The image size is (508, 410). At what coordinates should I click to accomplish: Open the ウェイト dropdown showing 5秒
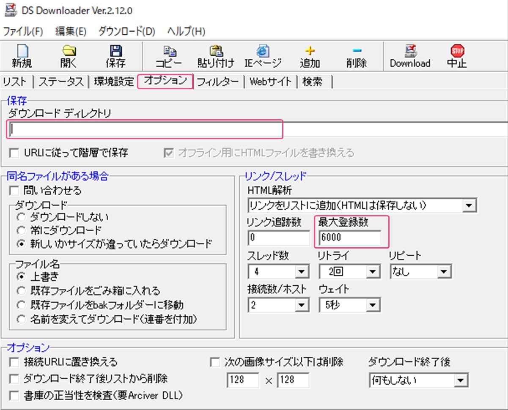click(x=349, y=305)
